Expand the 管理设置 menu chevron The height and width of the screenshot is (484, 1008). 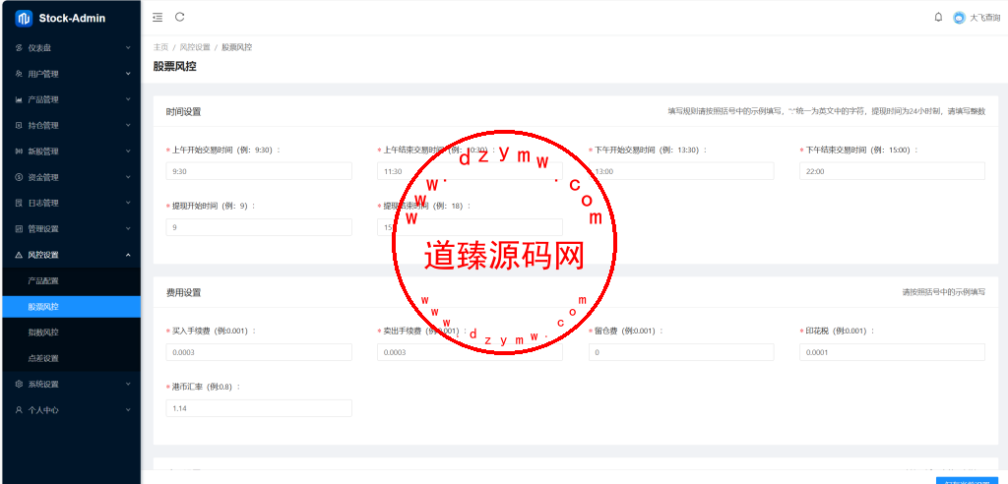pyautogui.click(x=128, y=229)
